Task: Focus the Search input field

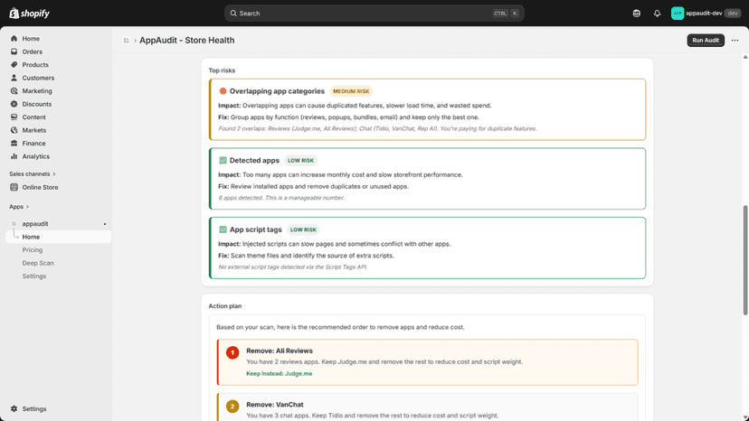Action: (x=374, y=14)
